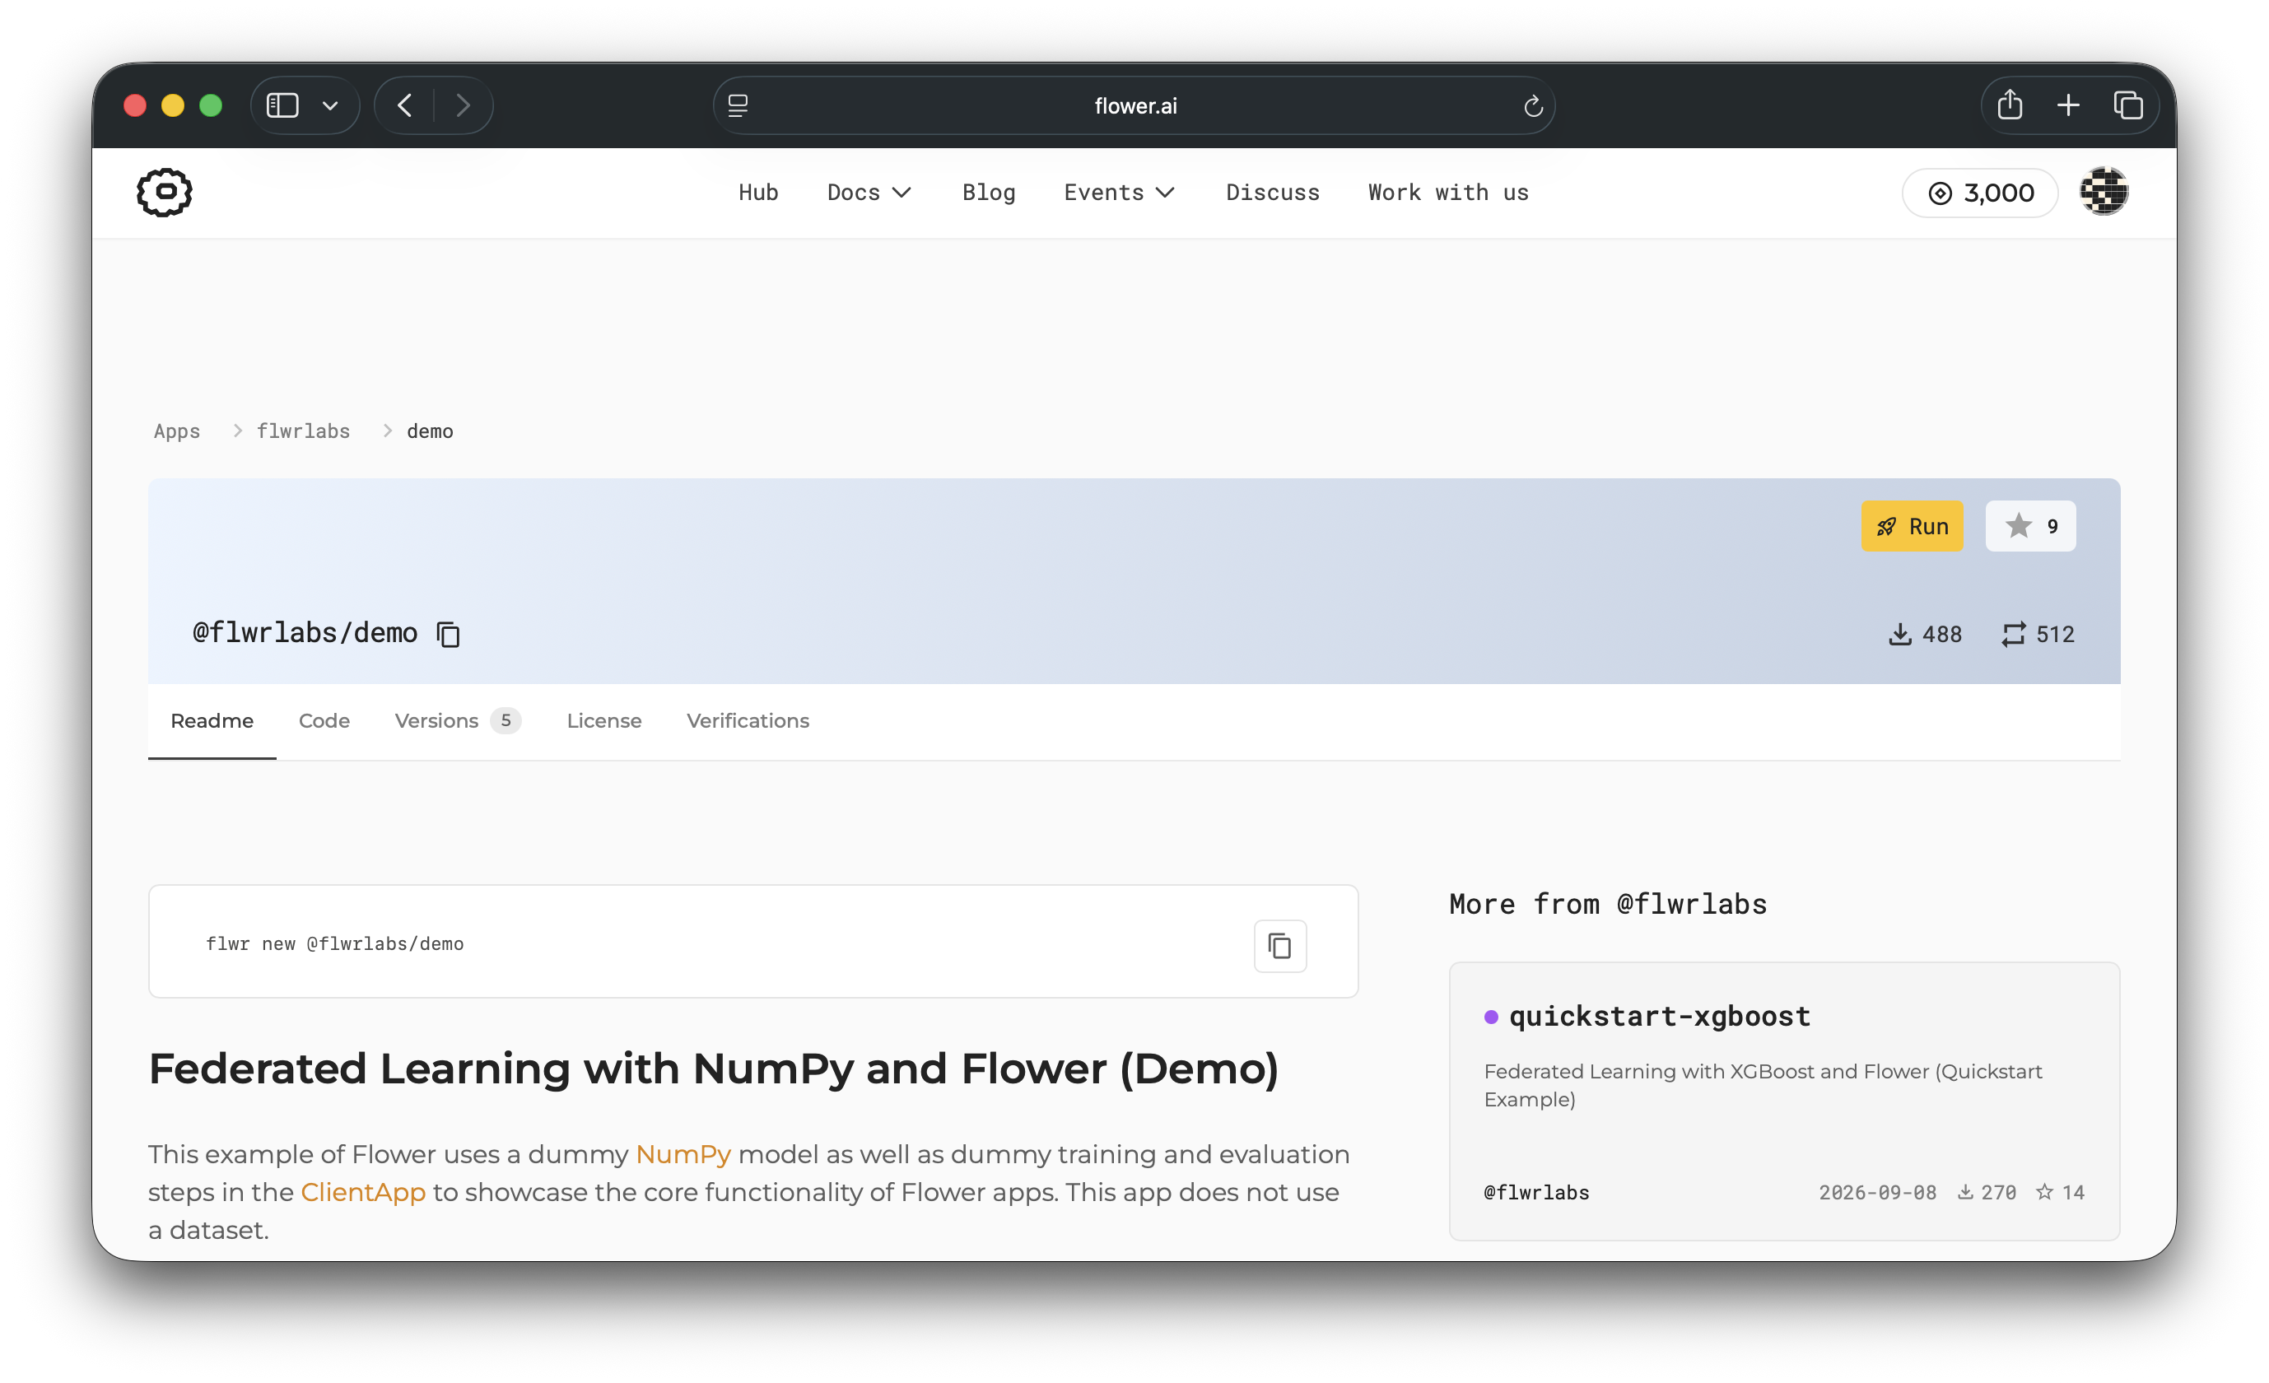
Task: Click the Run rocket button
Action: [1912, 526]
